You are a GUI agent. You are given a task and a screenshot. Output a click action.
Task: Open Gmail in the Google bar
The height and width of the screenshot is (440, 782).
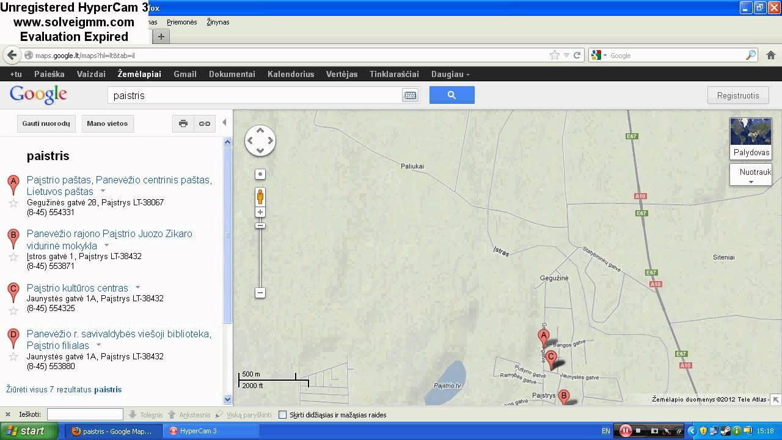pos(185,74)
